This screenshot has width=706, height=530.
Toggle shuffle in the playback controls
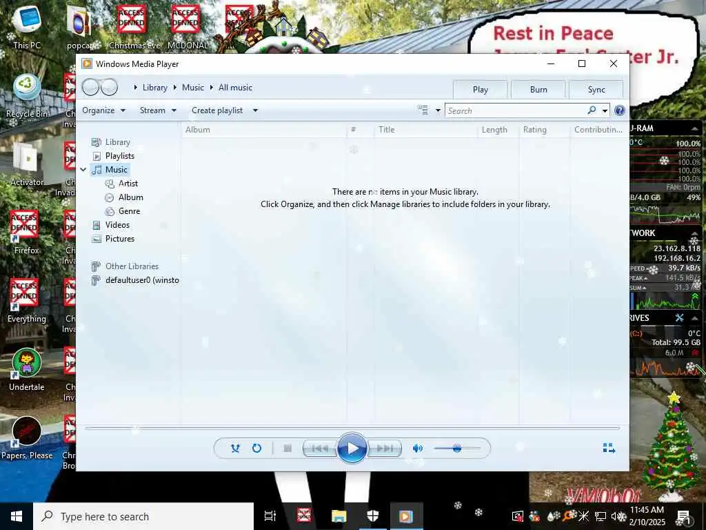pyautogui.click(x=235, y=448)
